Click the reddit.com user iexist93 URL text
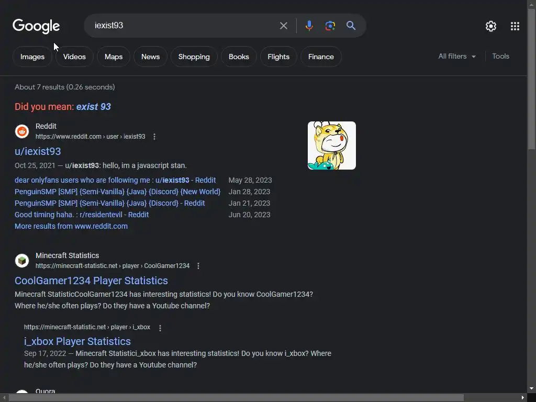Image resolution: width=536 pixels, height=402 pixels. point(90,137)
